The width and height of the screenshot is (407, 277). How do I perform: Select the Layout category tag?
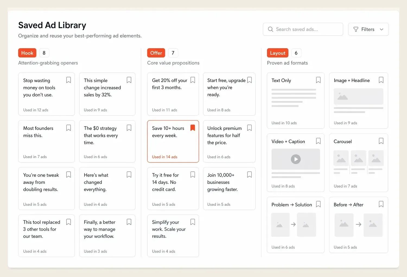278,53
